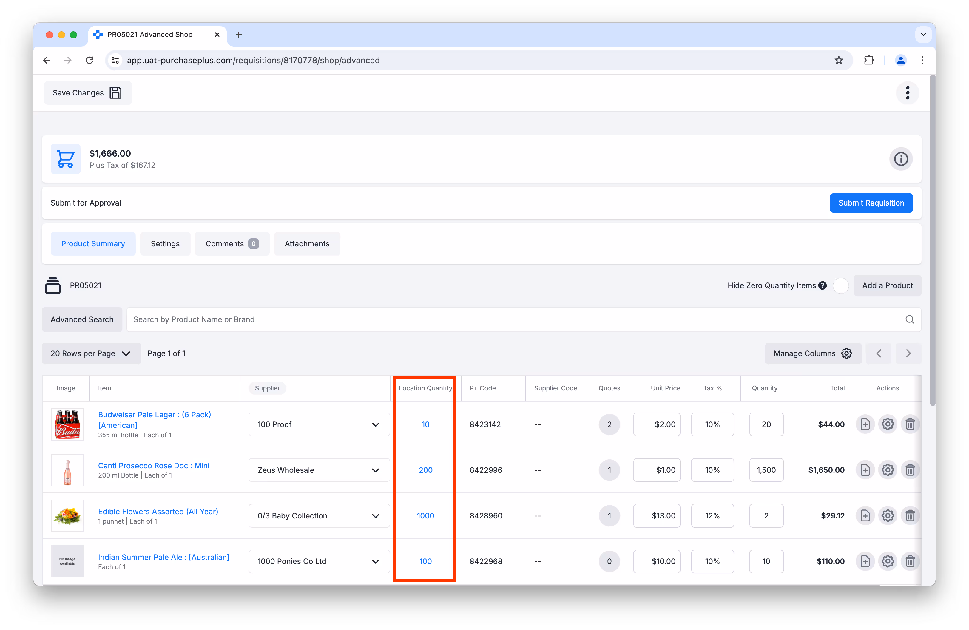
Task: Open the Attachments tab
Action: coord(307,244)
